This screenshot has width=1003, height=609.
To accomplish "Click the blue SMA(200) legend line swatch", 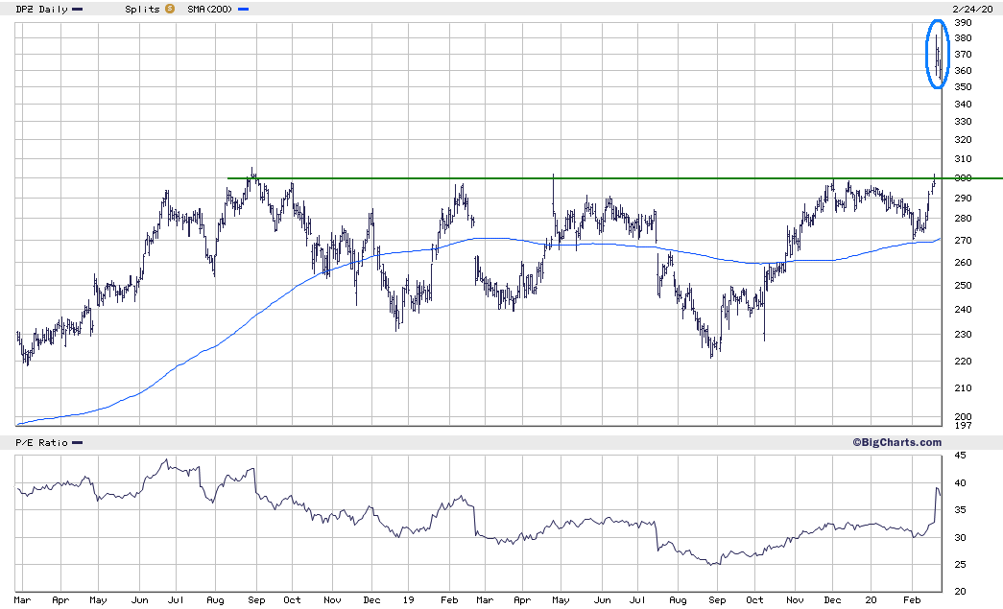I will pyautogui.click(x=244, y=10).
